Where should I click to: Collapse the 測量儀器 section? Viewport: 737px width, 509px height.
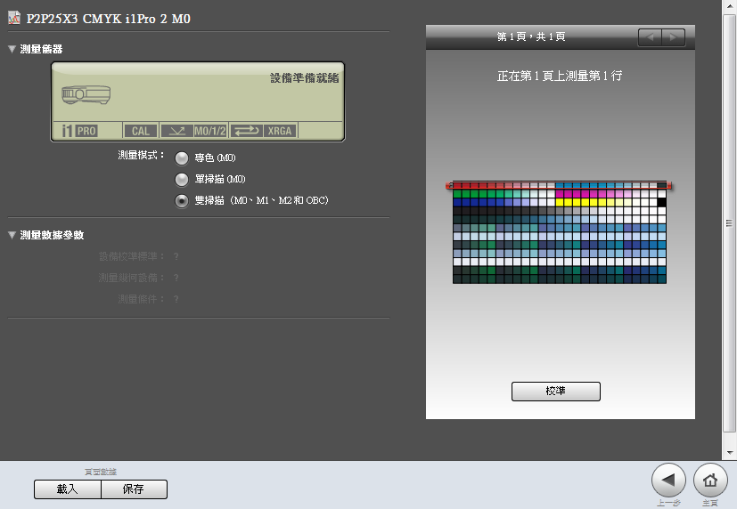click(12, 49)
